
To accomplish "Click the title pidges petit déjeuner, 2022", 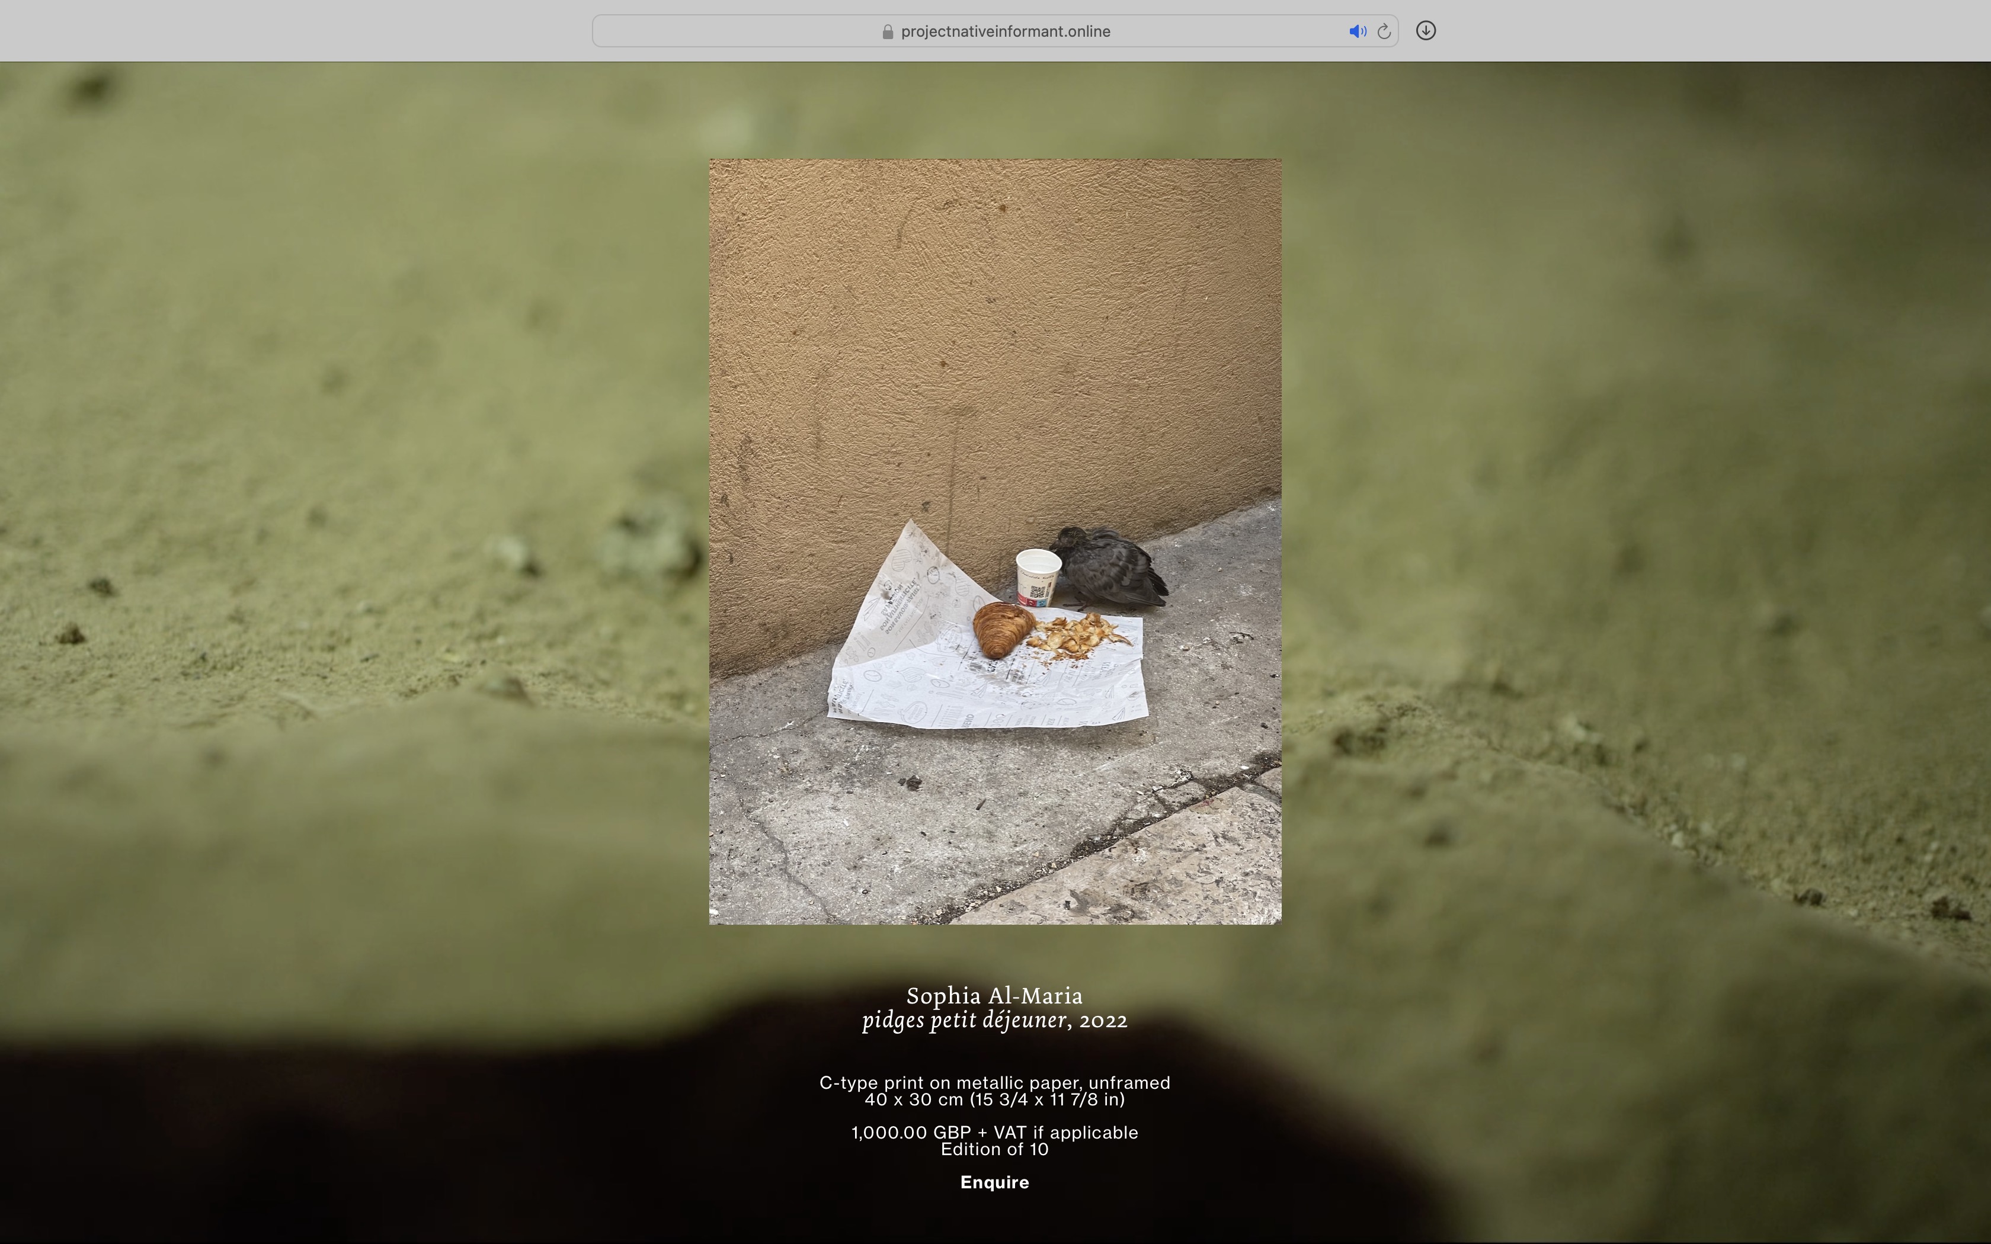I will [995, 1020].
